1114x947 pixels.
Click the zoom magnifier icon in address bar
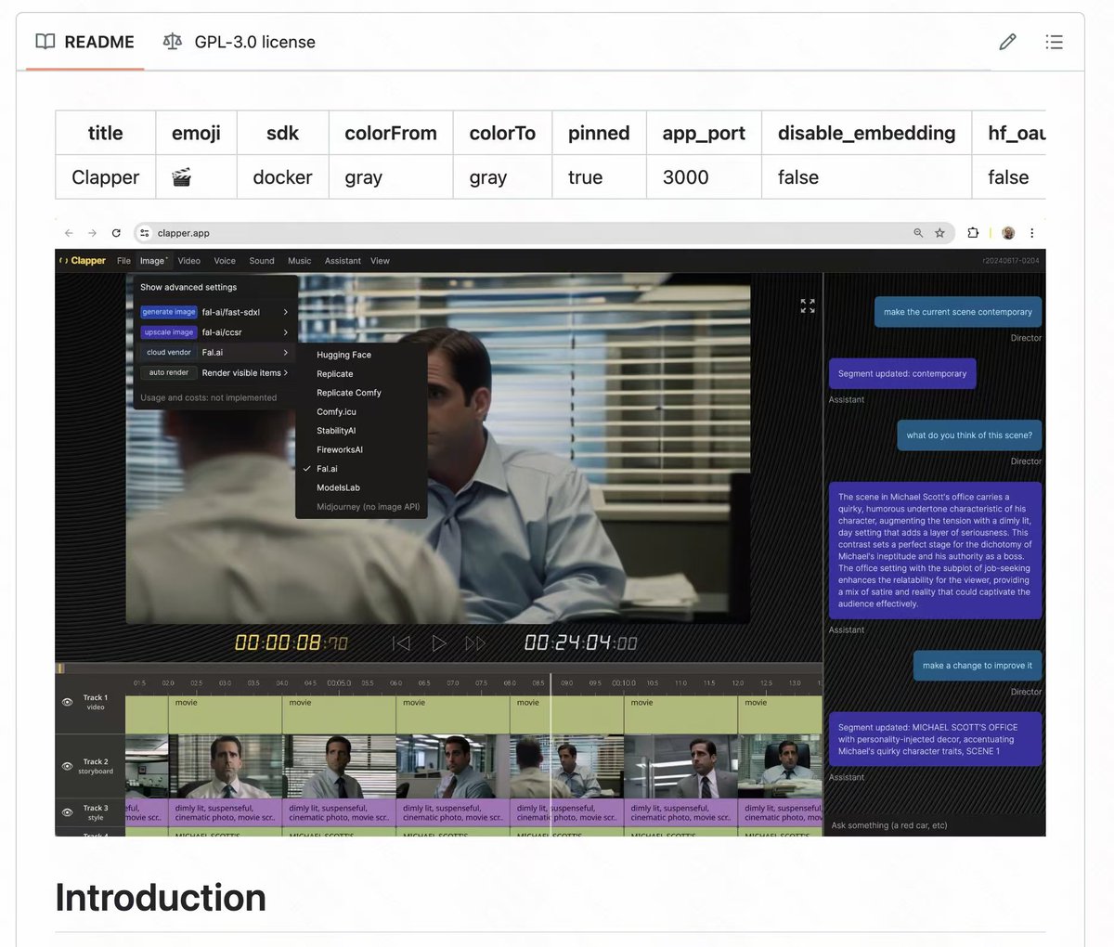[x=918, y=233]
